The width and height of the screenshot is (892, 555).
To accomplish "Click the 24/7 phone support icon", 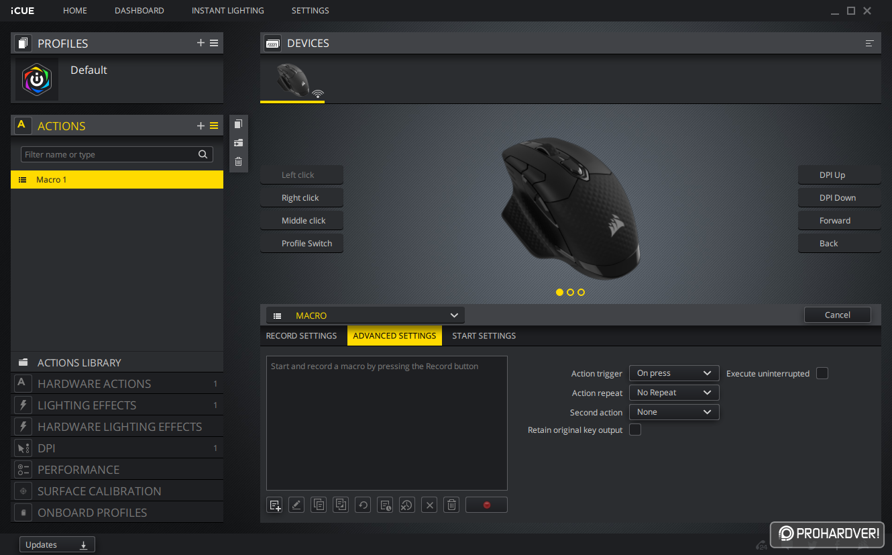I will tap(761, 545).
